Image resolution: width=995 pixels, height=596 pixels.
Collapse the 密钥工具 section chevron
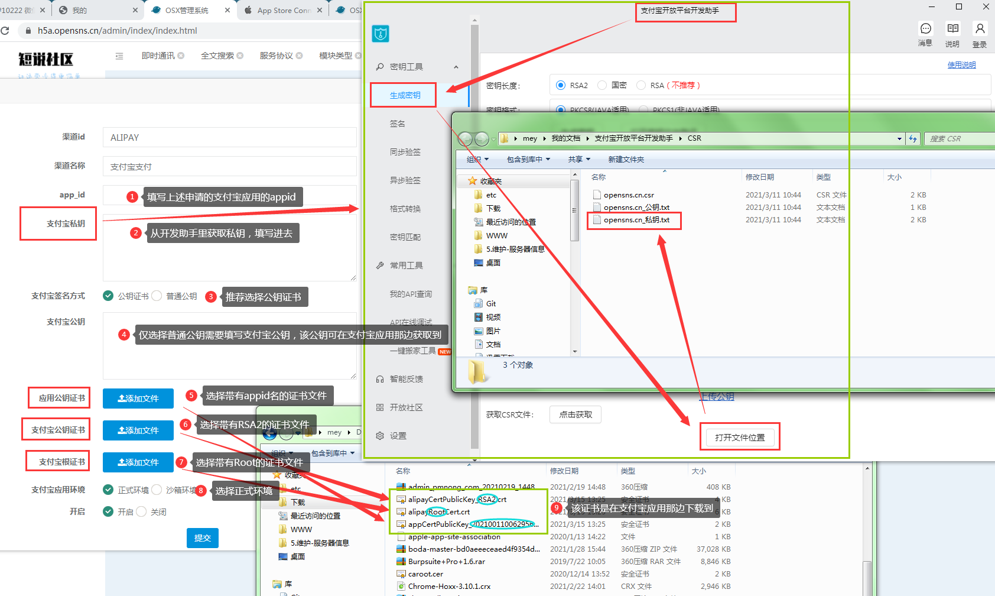pyautogui.click(x=456, y=67)
